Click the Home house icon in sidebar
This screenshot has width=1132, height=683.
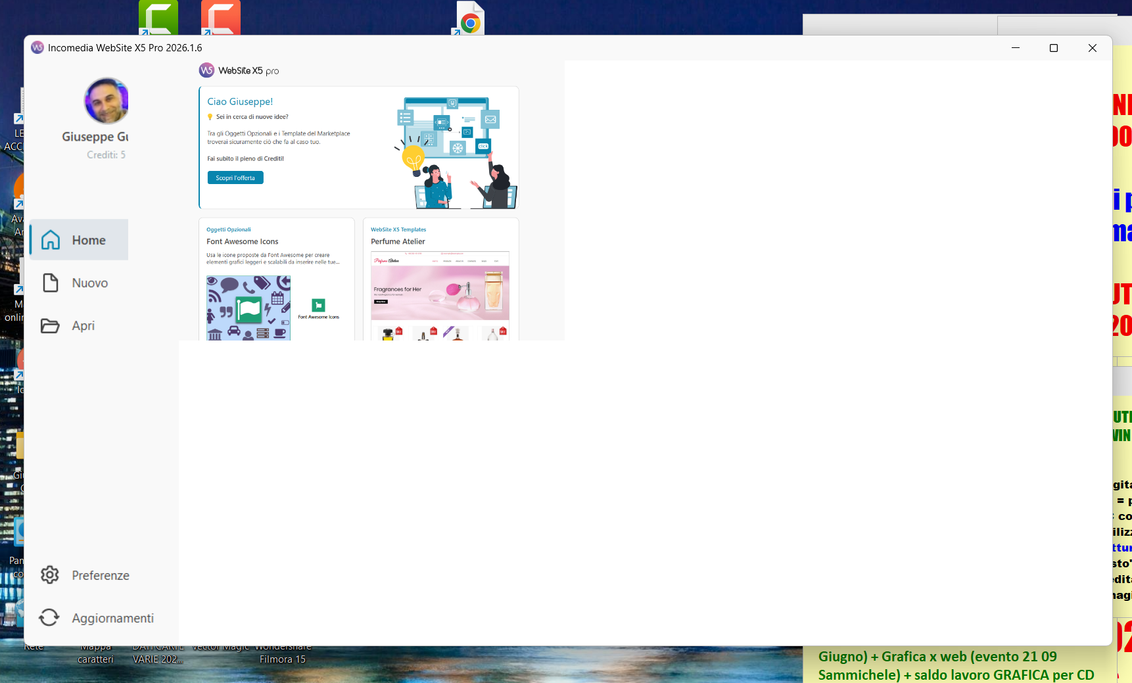[x=51, y=241]
